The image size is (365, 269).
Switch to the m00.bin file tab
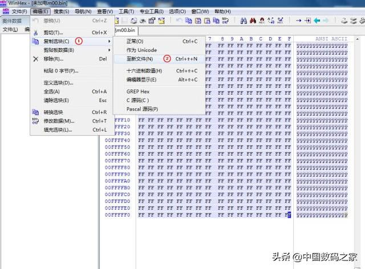click(x=126, y=30)
